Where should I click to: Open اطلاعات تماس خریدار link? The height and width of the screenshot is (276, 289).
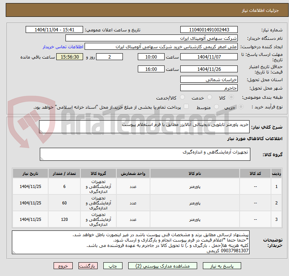click(x=63, y=47)
